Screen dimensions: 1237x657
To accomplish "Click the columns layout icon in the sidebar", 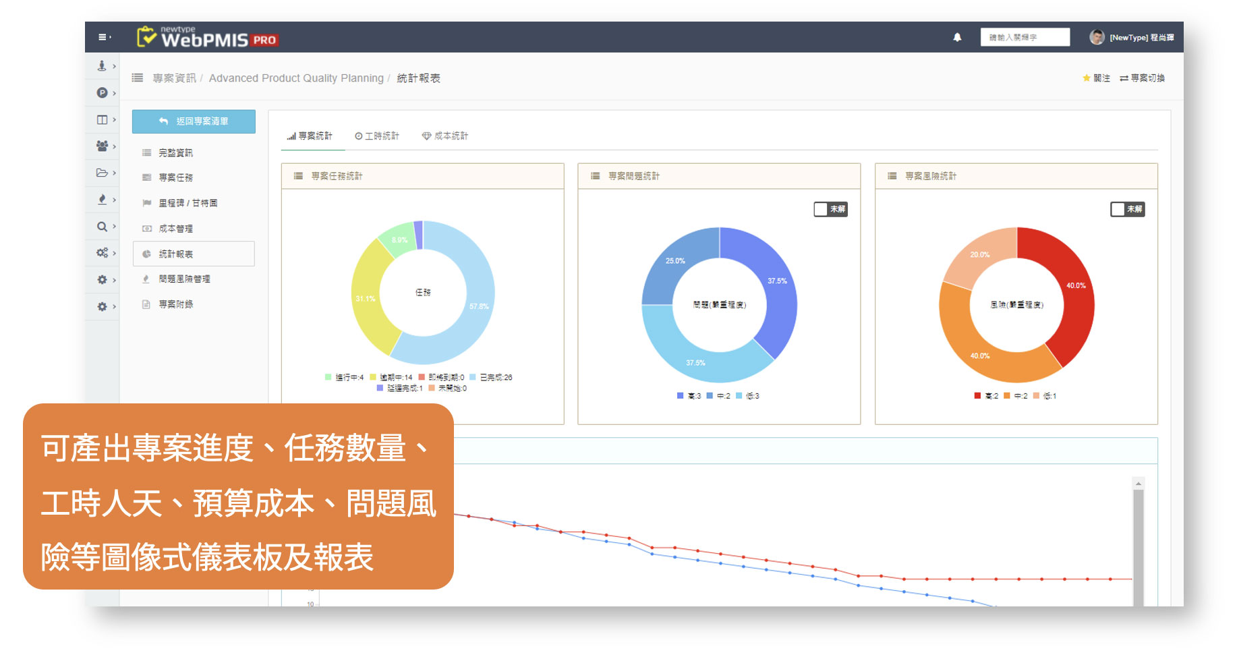I will pyautogui.click(x=102, y=119).
